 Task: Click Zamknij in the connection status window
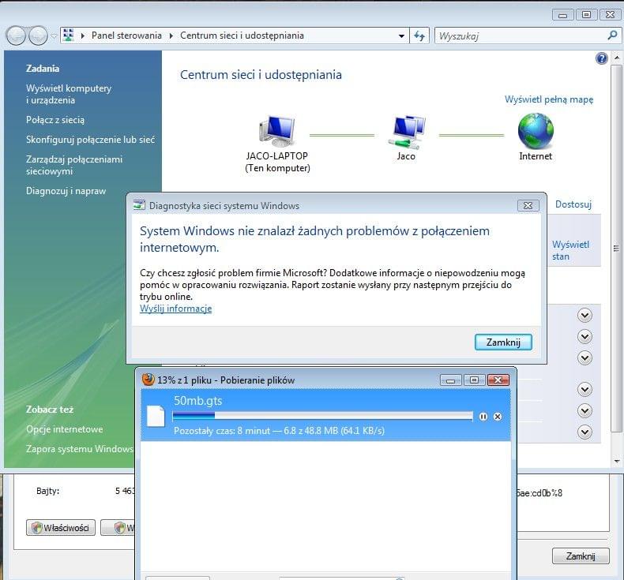tap(581, 556)
